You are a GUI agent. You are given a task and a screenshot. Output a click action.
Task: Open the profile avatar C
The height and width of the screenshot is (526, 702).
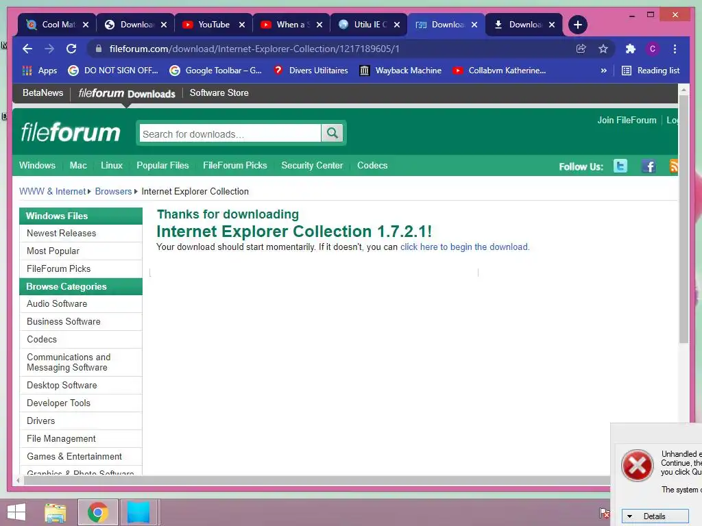pyautogui.click(x=653, y=49)
